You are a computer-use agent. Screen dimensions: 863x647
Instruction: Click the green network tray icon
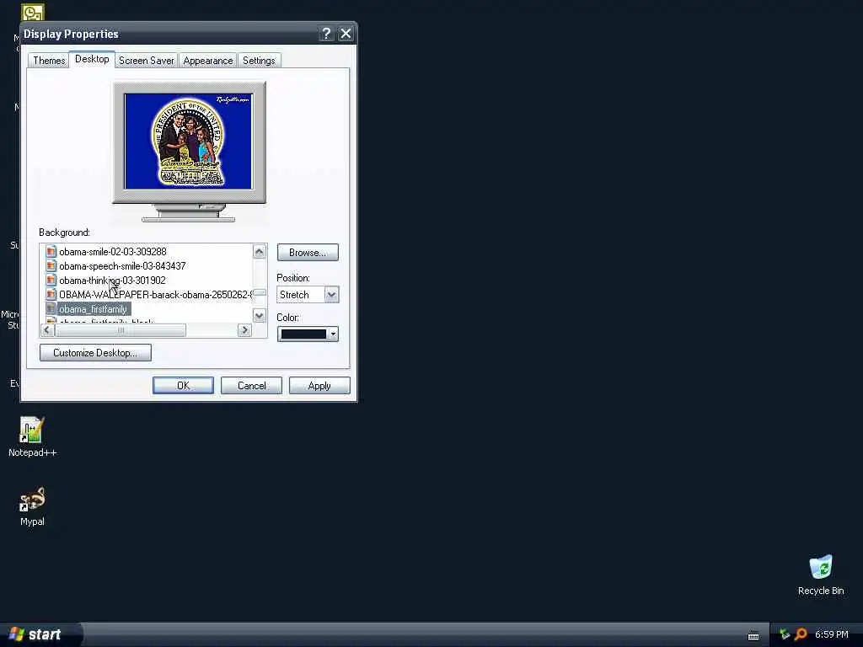click(x=785, y=634)
